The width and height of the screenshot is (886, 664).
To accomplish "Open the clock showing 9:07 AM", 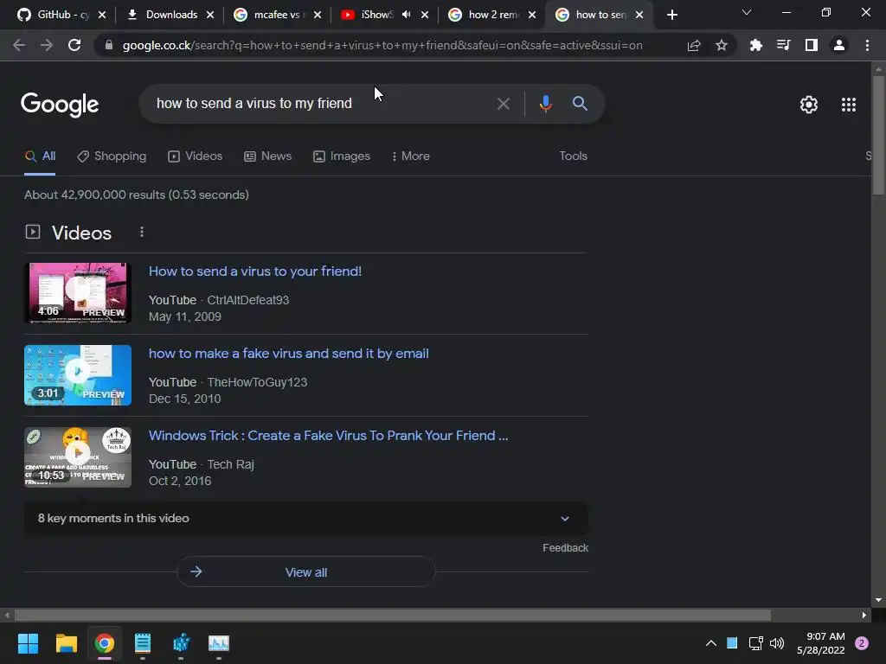I will click(820, 643).
